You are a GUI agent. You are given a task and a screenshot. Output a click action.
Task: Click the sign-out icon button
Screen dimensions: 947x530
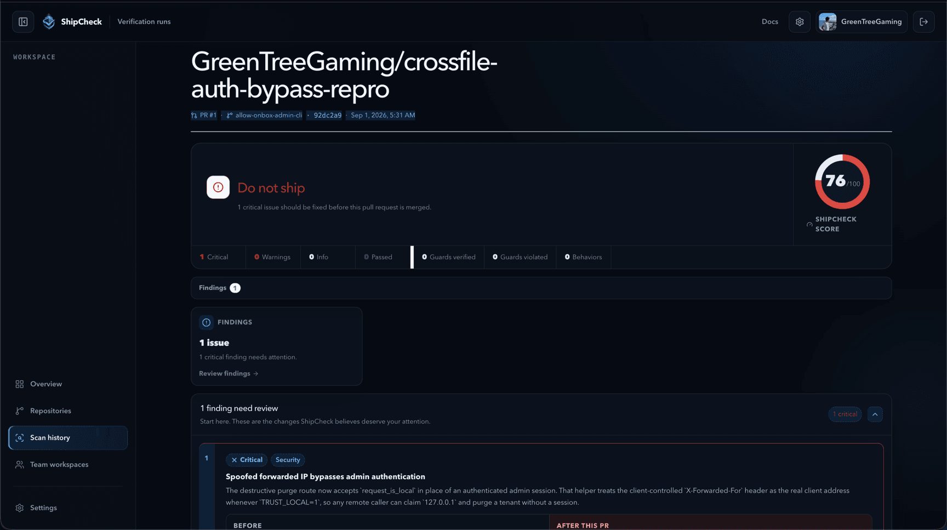pyautogui.click(x=923, y=22)
